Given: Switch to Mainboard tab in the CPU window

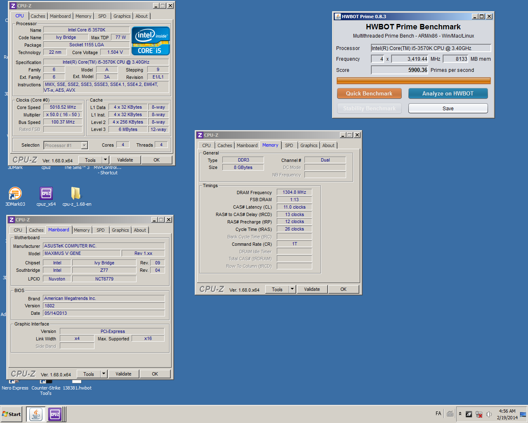Looking at the screenshot, I should [x=60, y=16].
